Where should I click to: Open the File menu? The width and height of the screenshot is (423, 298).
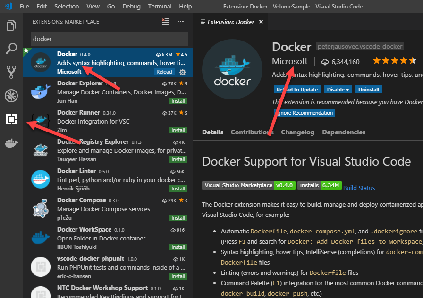click(24, 7)
